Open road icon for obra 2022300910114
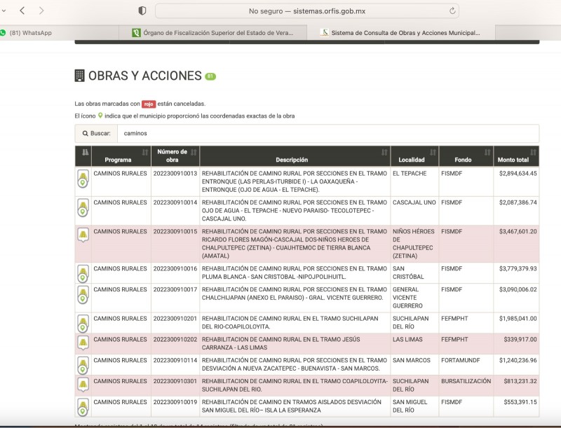561x428 pixels. click(x=83, y=366)
